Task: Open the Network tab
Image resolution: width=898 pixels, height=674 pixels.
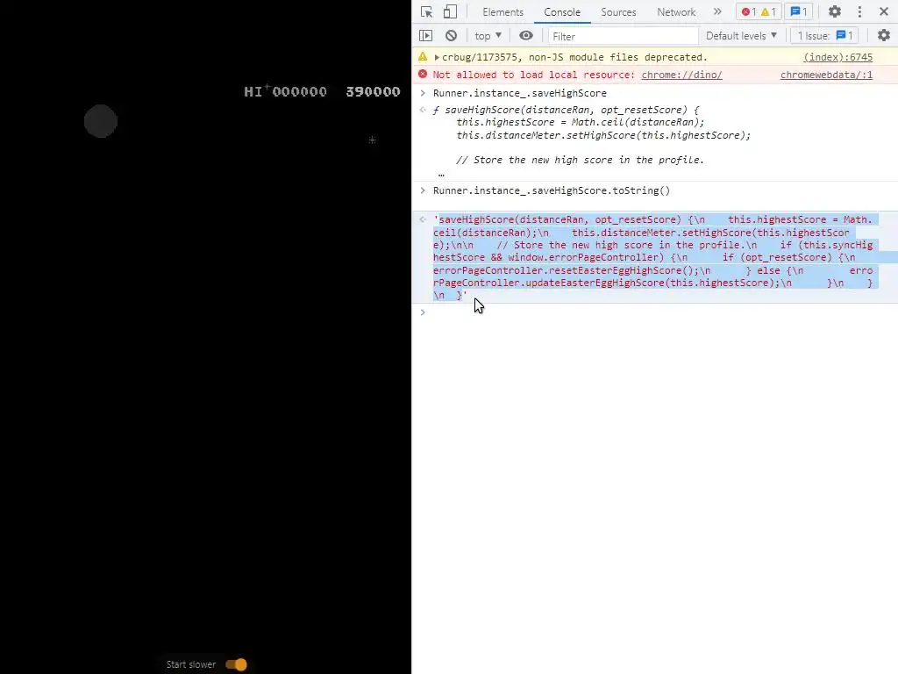Action: click(676, 12)
